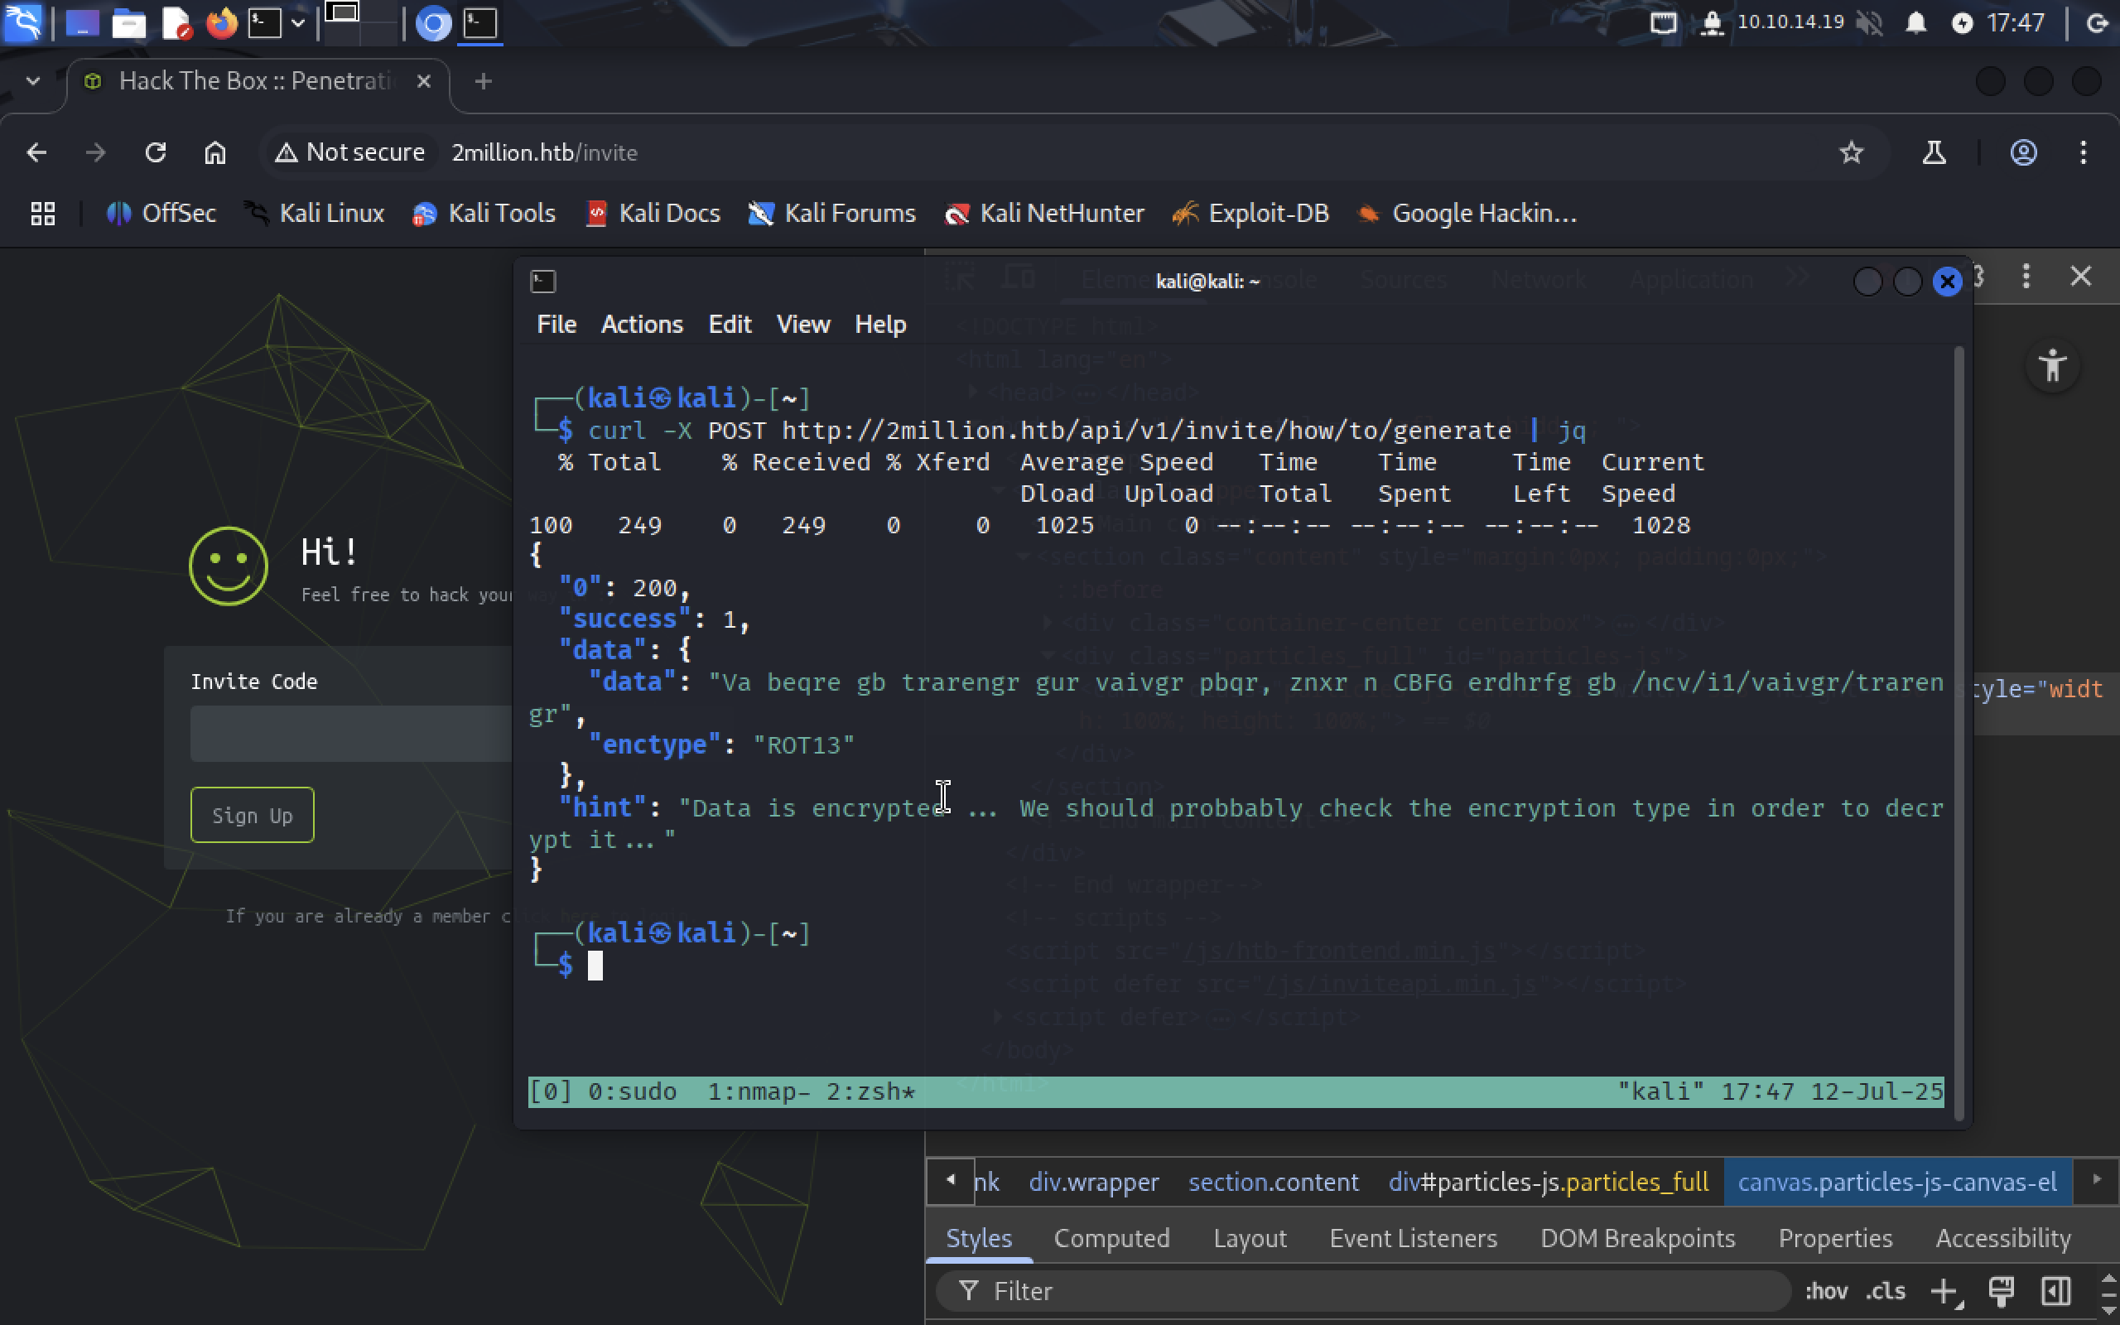Screen dimensions: 2120x1325
Task: Open the terminal Edit menu
Action: [x=730, y=325]
